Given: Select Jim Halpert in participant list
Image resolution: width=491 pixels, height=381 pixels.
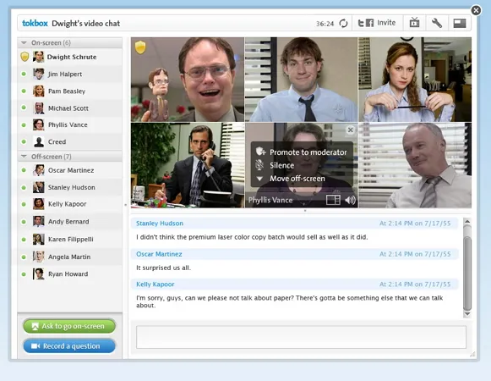Looking at the screenshot, I should click(x=70, y=74).
